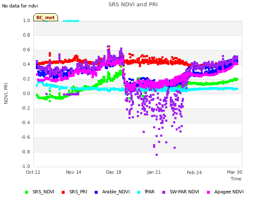Click the Feb 24 x-axis tick label
Image resolution: width=267 pixels, height=200 pixels.
[x=194, y=172]
